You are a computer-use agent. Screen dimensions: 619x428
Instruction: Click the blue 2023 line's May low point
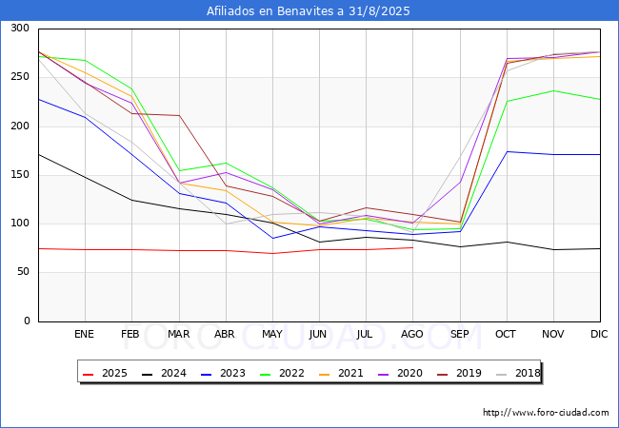(272, 238)
